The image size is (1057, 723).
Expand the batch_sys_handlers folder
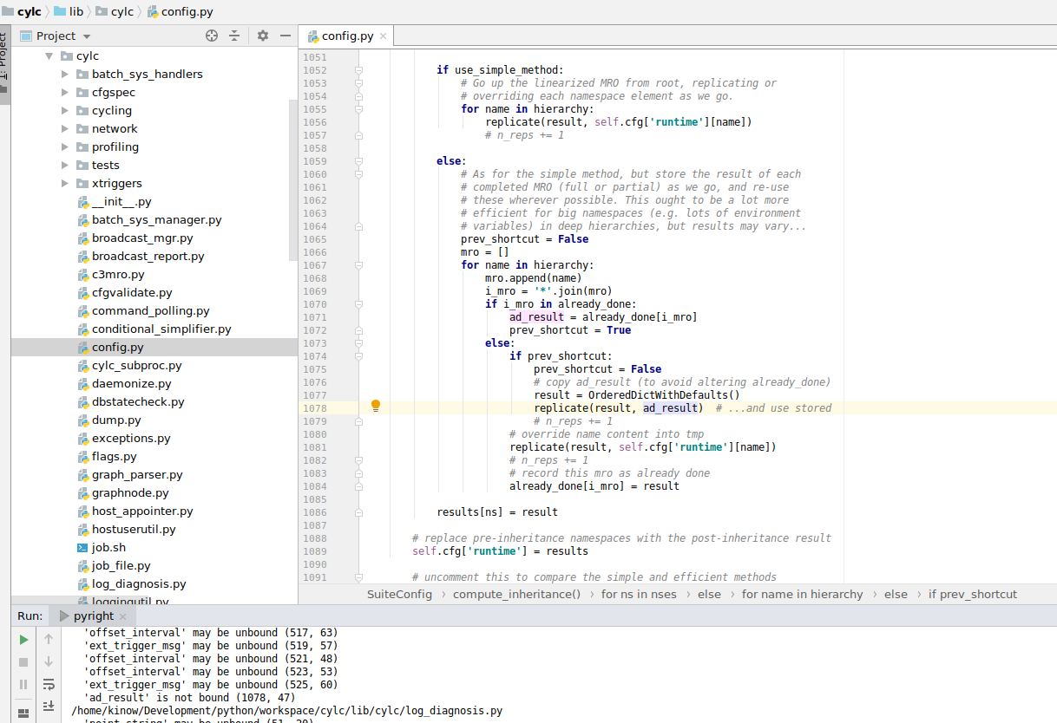[x=65, y=74]
